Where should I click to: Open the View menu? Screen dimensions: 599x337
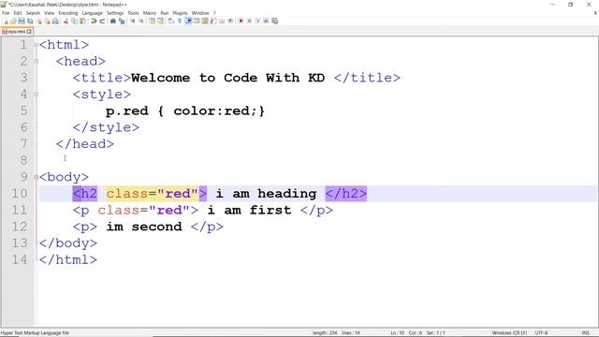click(50, 13)
